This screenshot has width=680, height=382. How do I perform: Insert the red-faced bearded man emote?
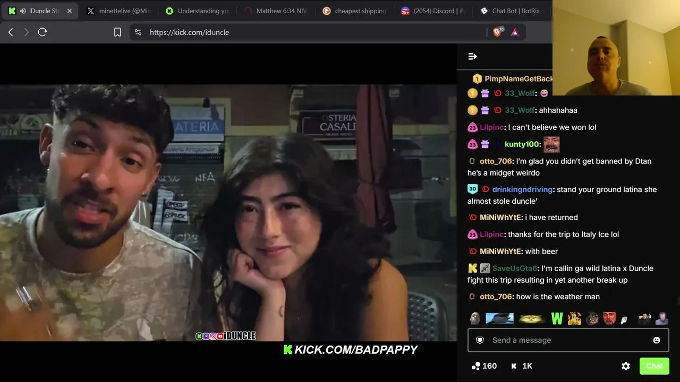point(609,318)
